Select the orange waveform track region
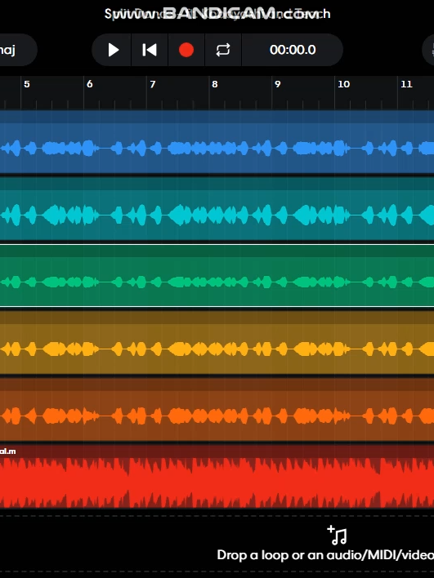The height and width of the screenshot is (578, 434). [217, 409]
